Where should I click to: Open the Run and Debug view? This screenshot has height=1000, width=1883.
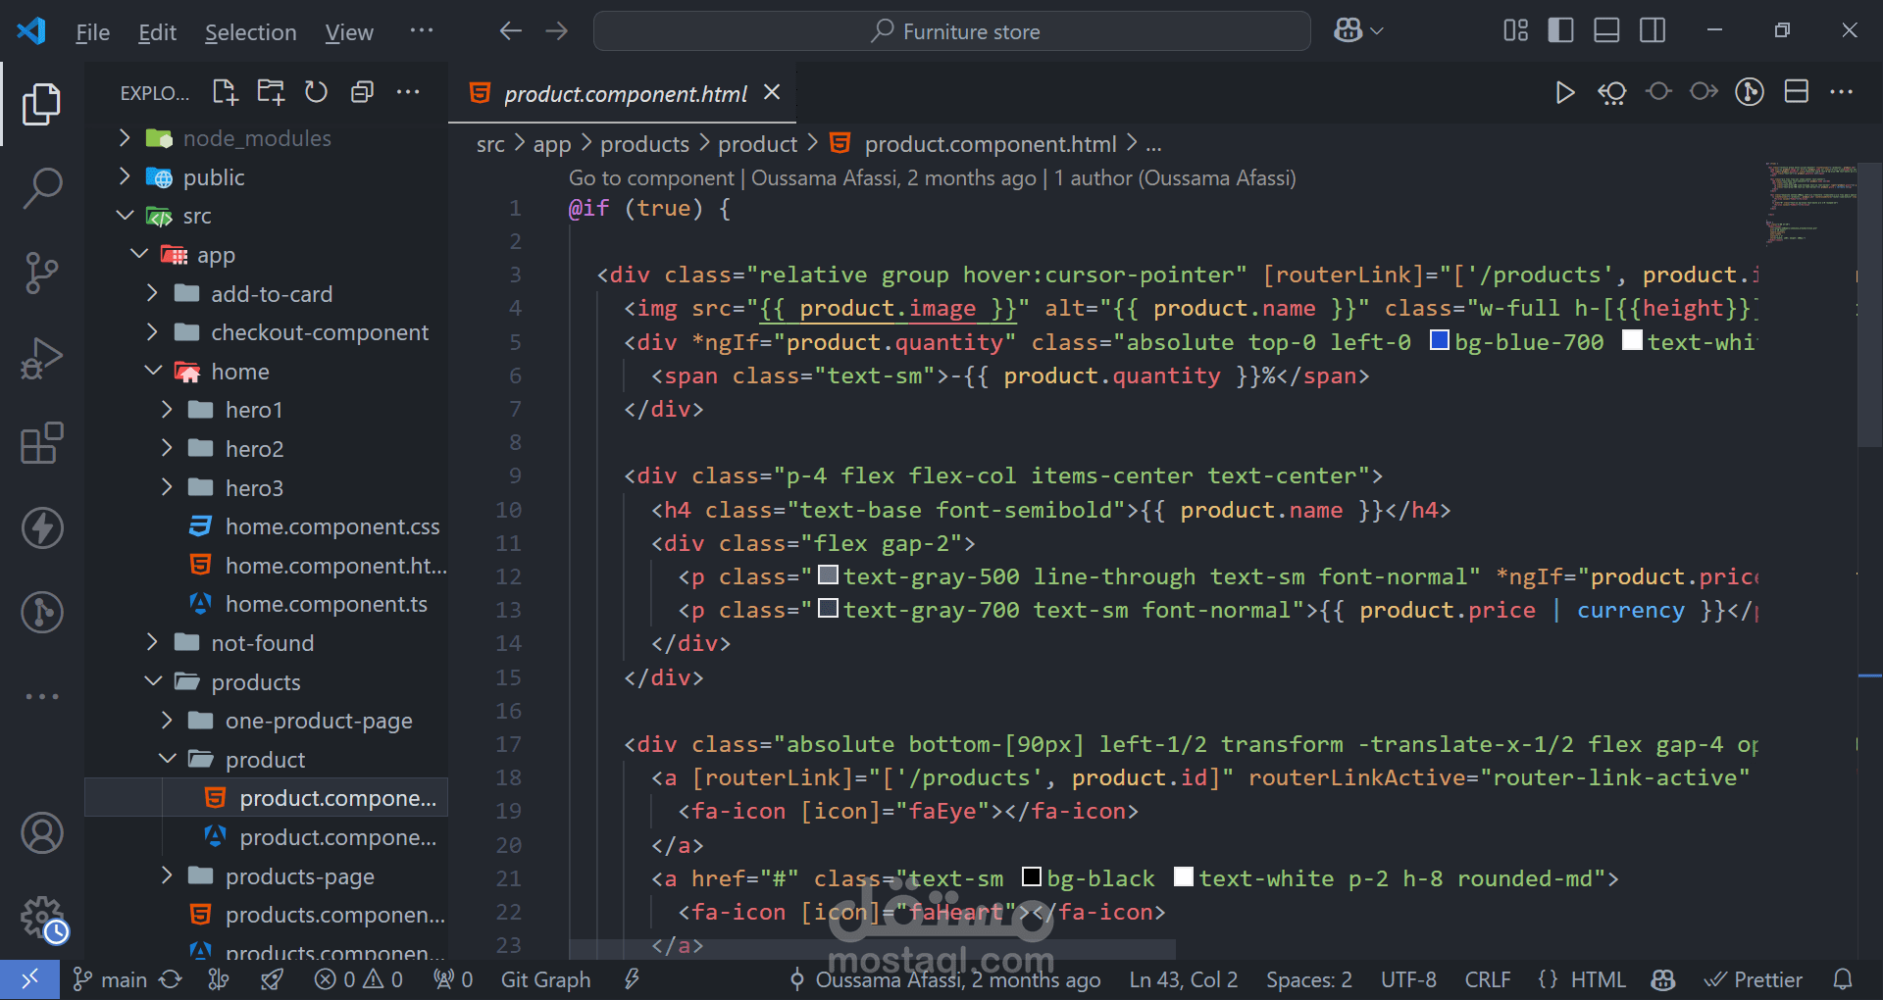(42, 358)
